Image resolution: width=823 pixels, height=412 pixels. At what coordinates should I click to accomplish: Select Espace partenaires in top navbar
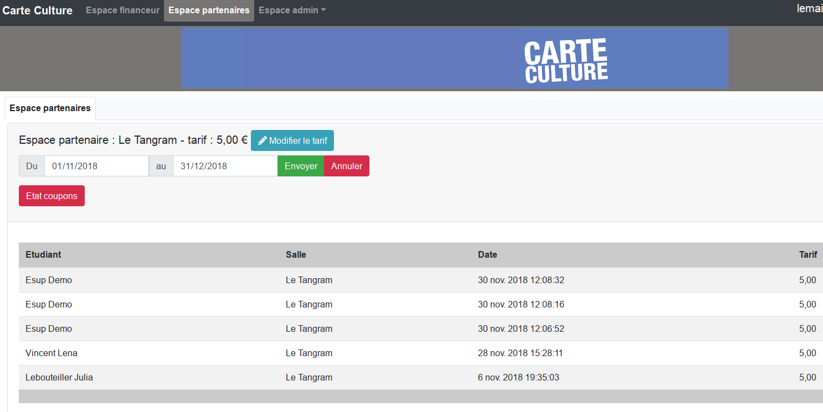(x=209, y=11)
